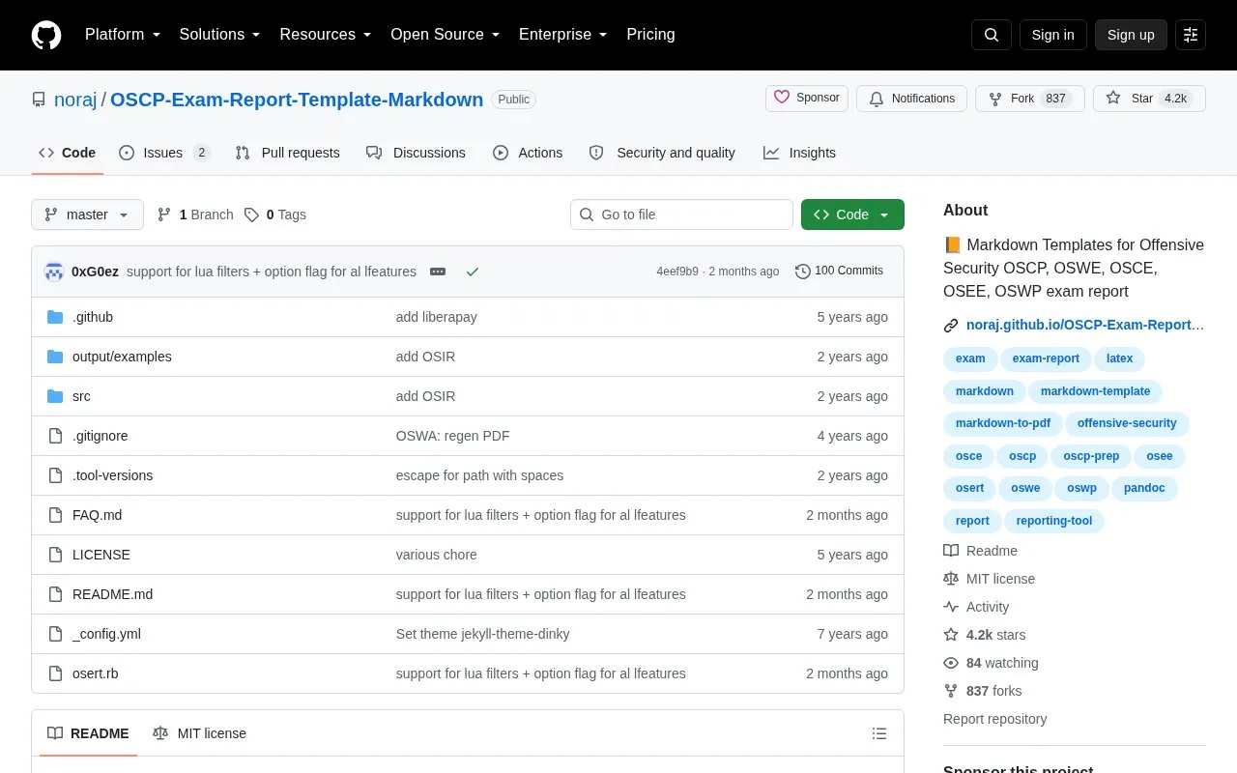Viewport: 1237px width, 773px height.
Task: Switch to the Pull requests tab
Action: coord(287,153)
